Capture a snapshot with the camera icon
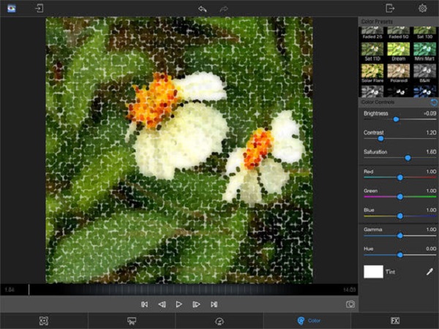The height and width of the screenshot is (329, 439). pyautogui.click(x=350, y=304)
